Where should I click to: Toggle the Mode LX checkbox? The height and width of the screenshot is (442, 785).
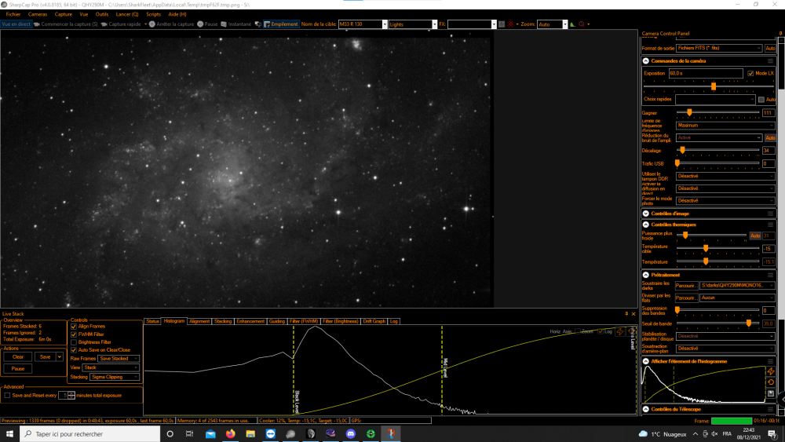click(x=750, y=73)
